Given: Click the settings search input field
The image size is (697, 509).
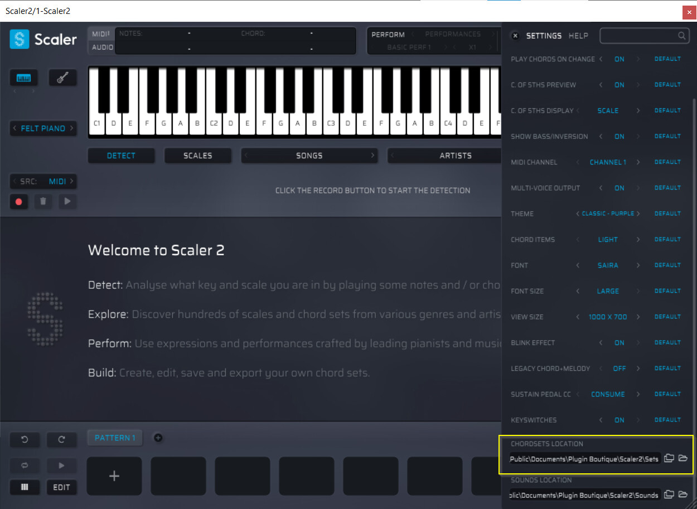Looking at the screenshot, I should 638,36.
